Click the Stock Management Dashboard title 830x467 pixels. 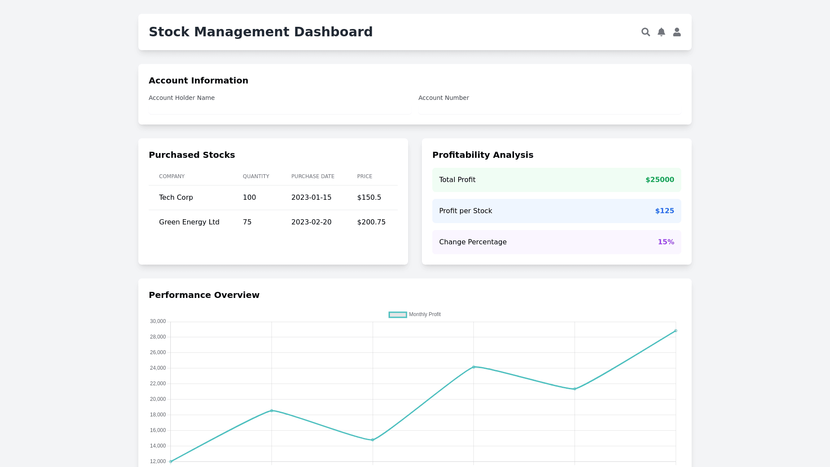(x=261, y=32)
